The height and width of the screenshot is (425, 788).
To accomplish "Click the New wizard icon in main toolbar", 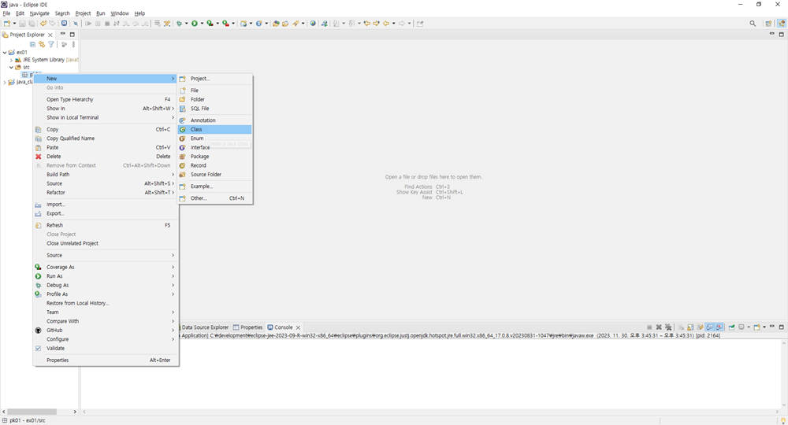I will 6,24.
